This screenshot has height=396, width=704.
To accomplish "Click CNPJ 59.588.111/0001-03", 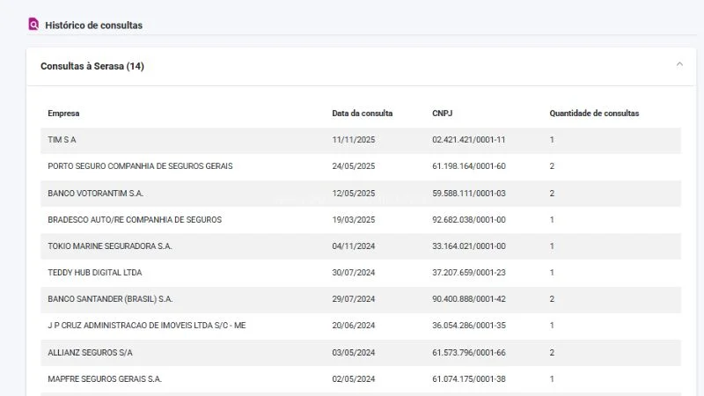I will coord(468,193).
